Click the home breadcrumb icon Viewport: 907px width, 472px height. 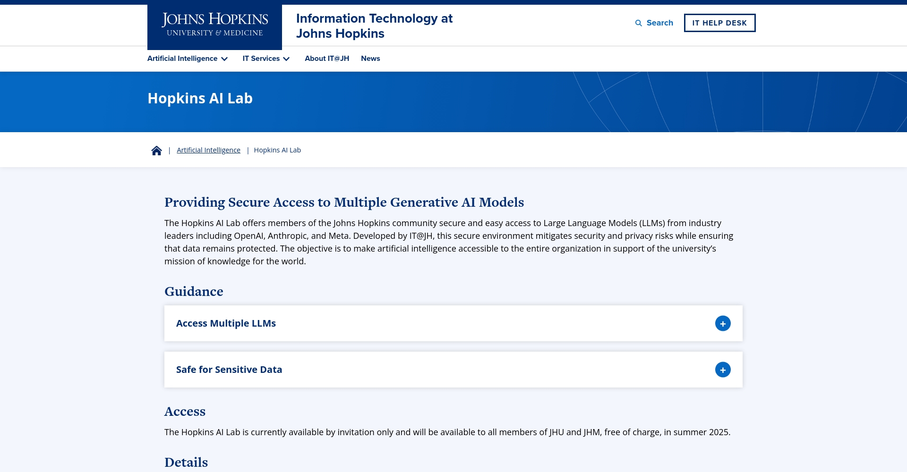coord(156,150)
